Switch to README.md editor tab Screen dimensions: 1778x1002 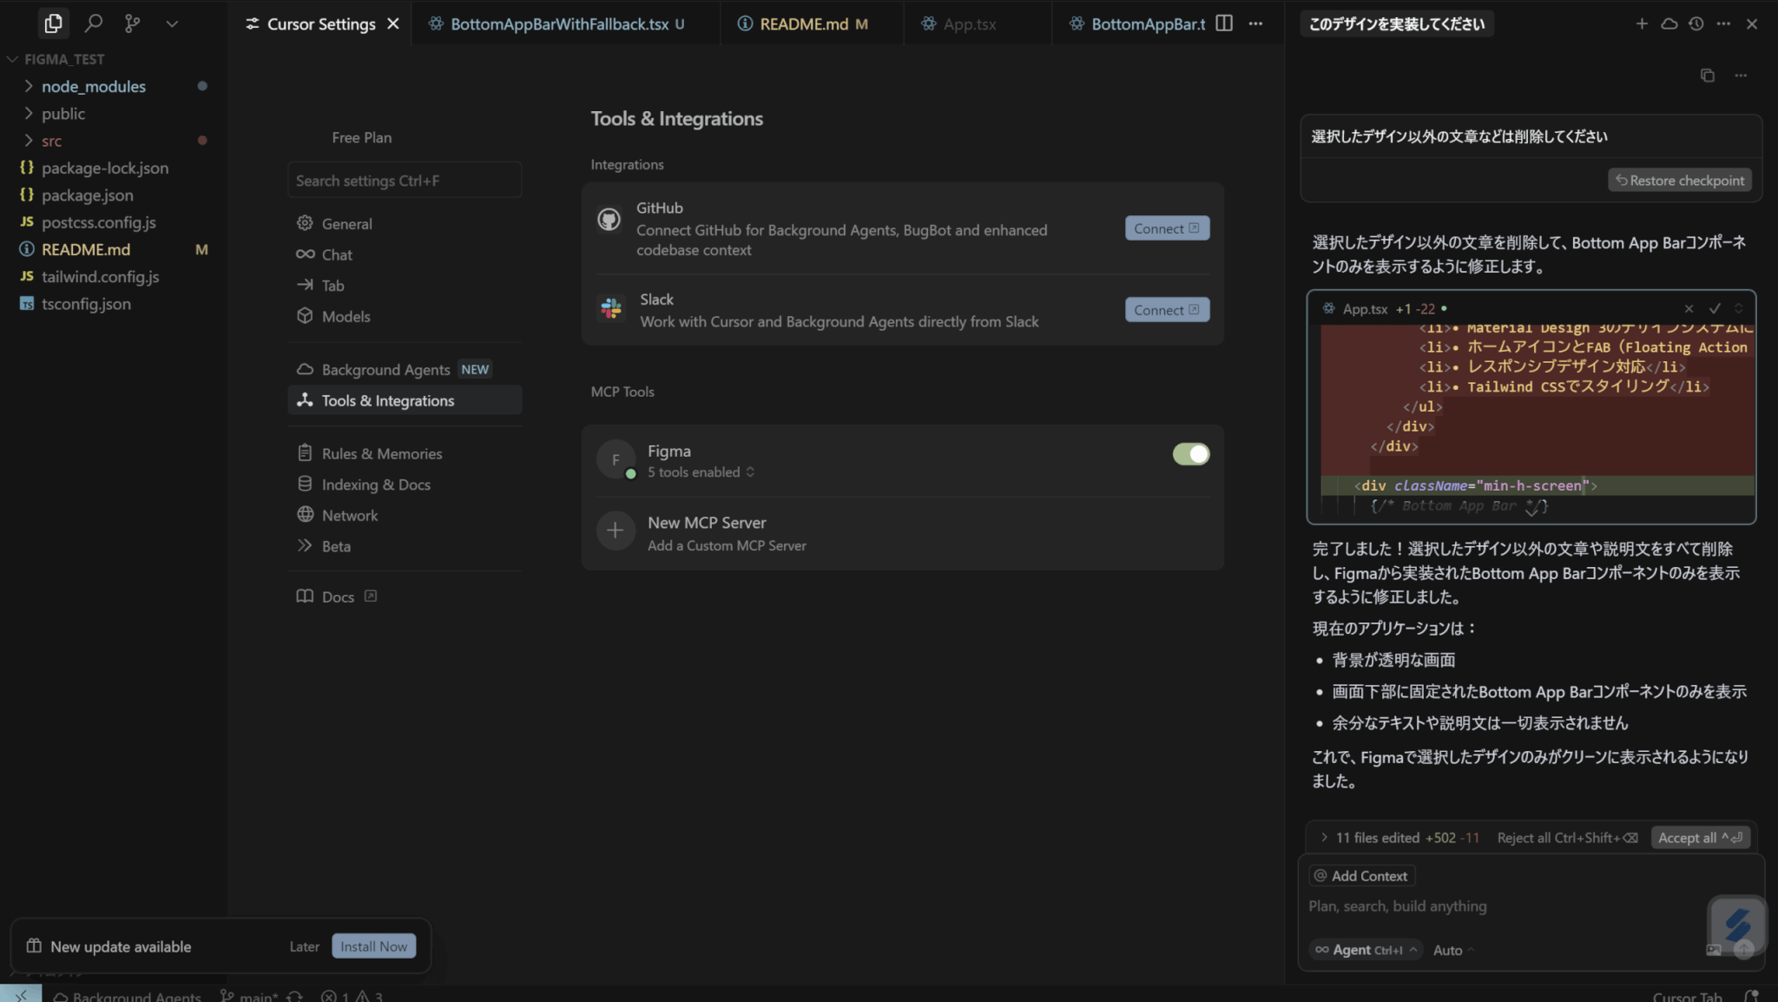tap(813, 23)
